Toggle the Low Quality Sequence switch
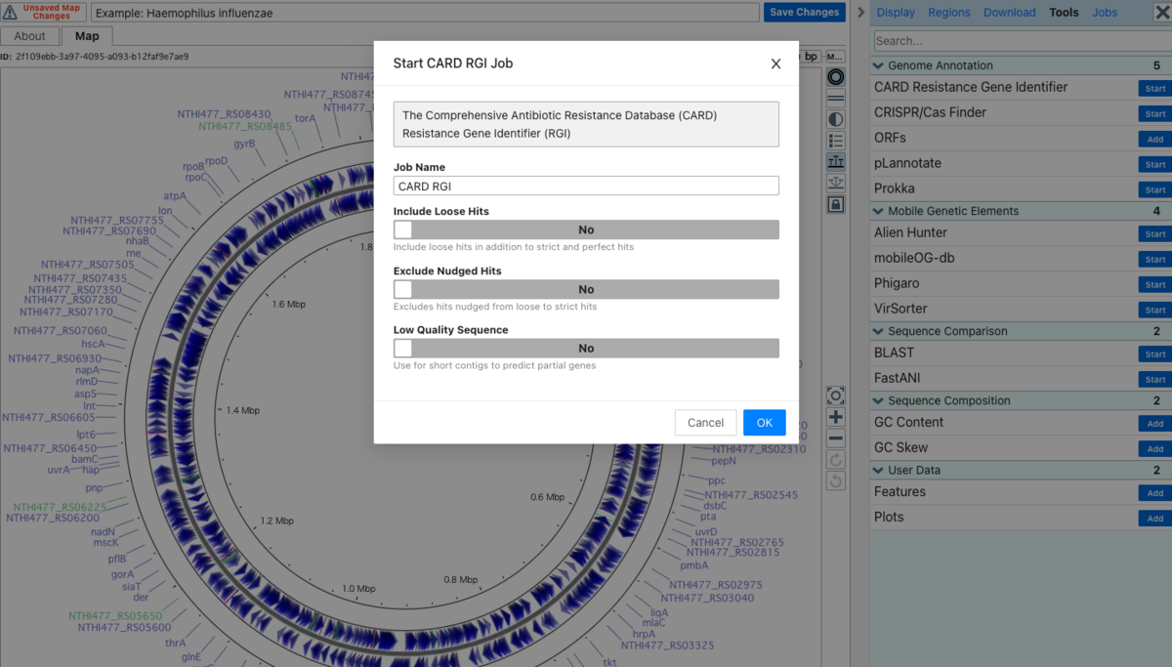1172x667 pixels. 586,348
